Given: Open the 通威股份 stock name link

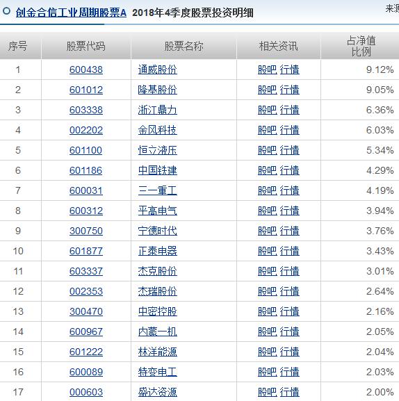Looking at the screenshot, I should 158,69.
